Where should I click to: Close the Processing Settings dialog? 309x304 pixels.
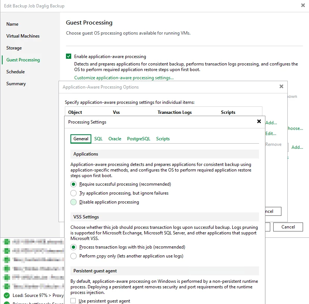259,121
